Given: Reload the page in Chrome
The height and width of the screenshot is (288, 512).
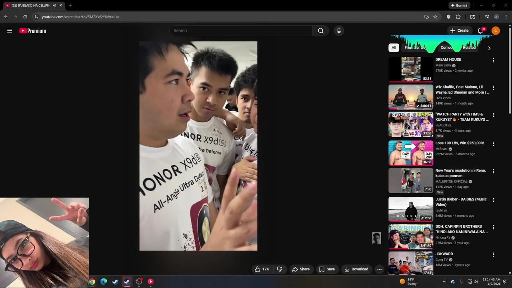Looking at the screenshot, I should point(25,17).
